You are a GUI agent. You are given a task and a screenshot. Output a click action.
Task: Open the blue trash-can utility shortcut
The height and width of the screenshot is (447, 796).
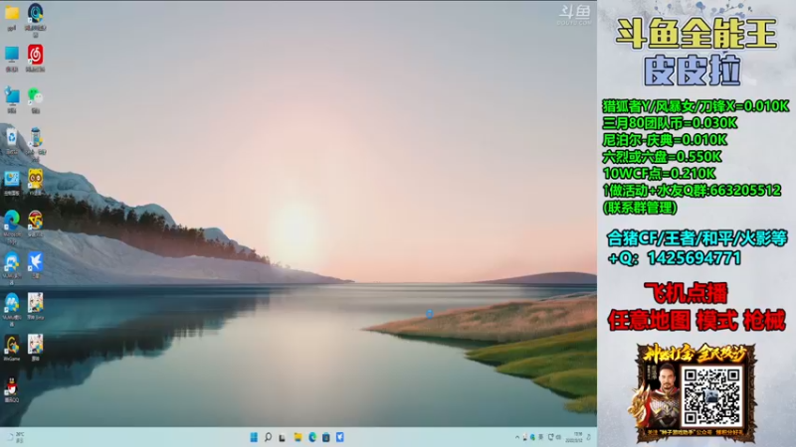point(35,137)
